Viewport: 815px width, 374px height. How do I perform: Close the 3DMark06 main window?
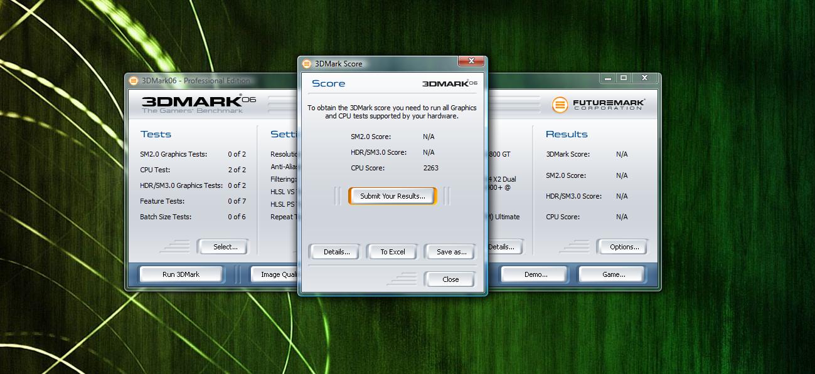(644, 78)
